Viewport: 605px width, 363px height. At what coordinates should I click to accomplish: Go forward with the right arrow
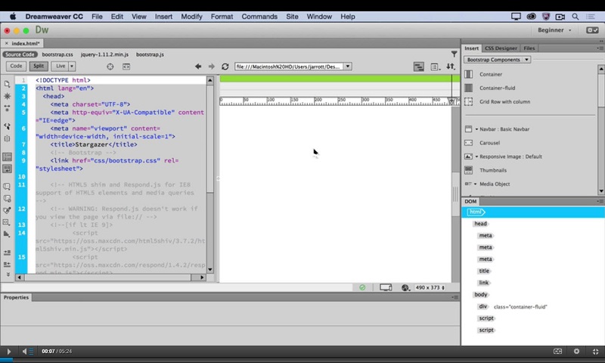coord(212,67)
